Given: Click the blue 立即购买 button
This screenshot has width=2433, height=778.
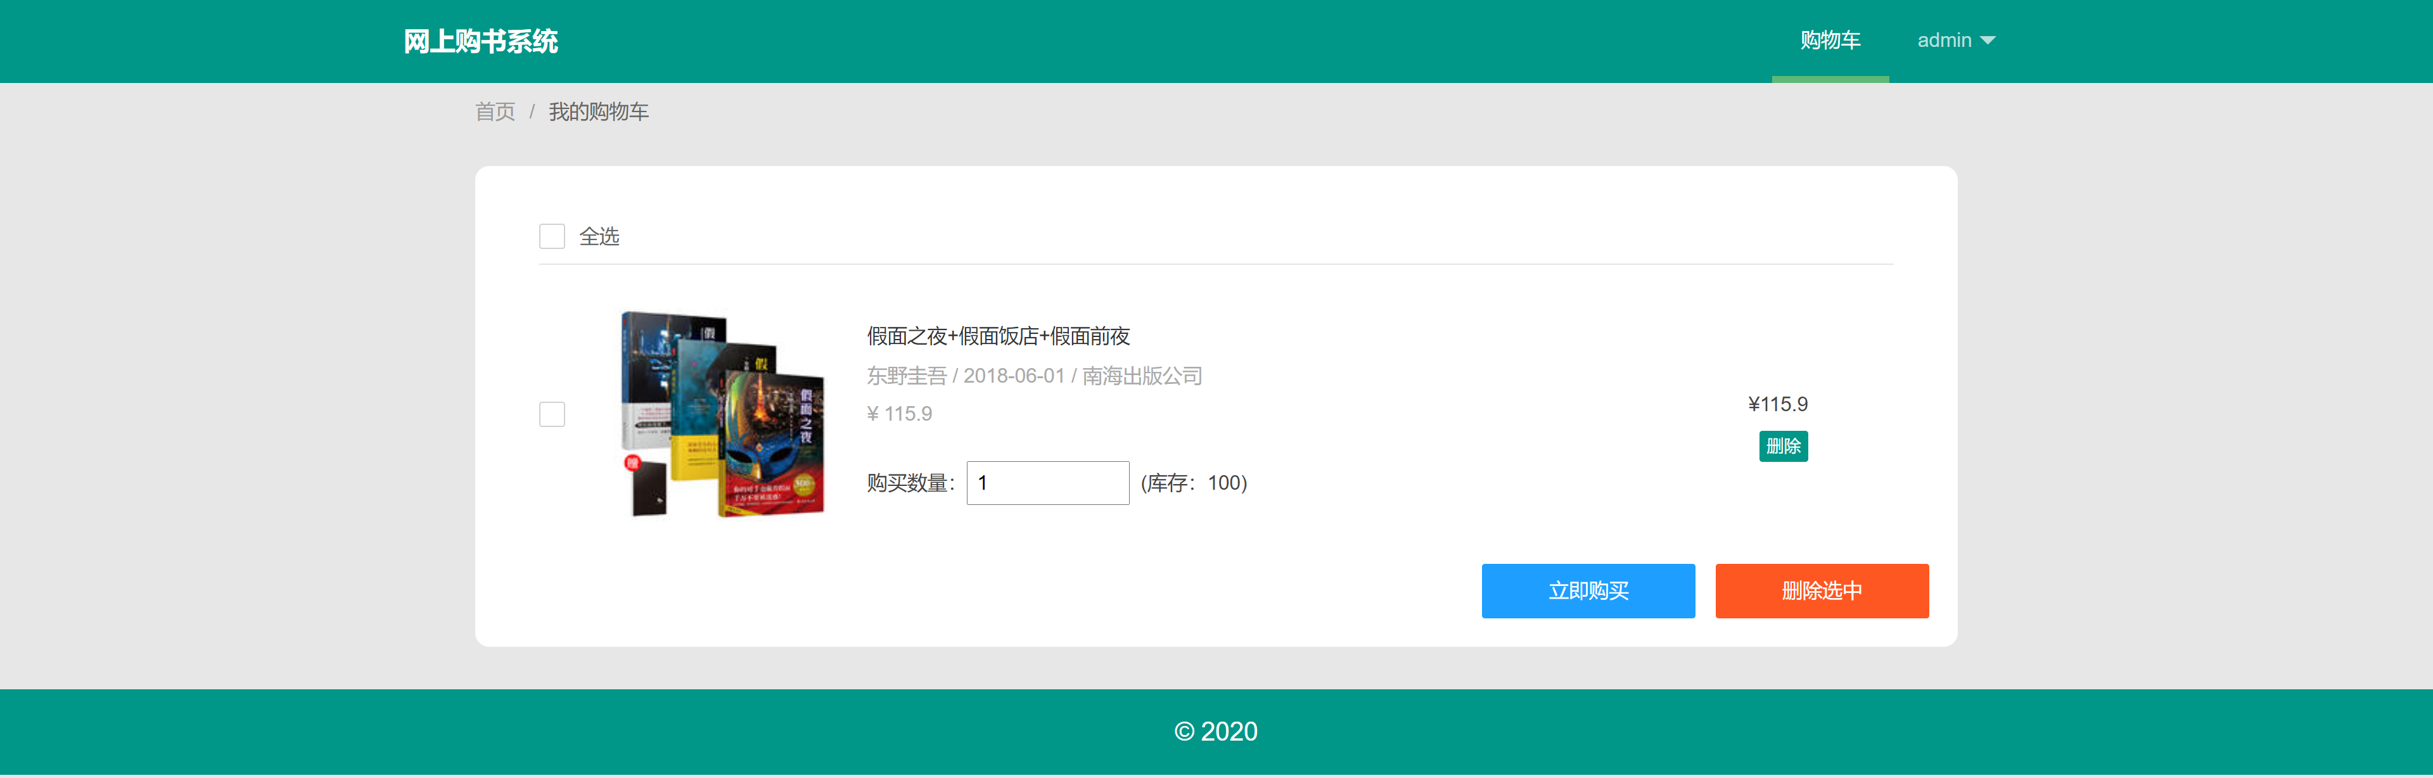Looking at the screenshot, I should (x=1588, y=591).
